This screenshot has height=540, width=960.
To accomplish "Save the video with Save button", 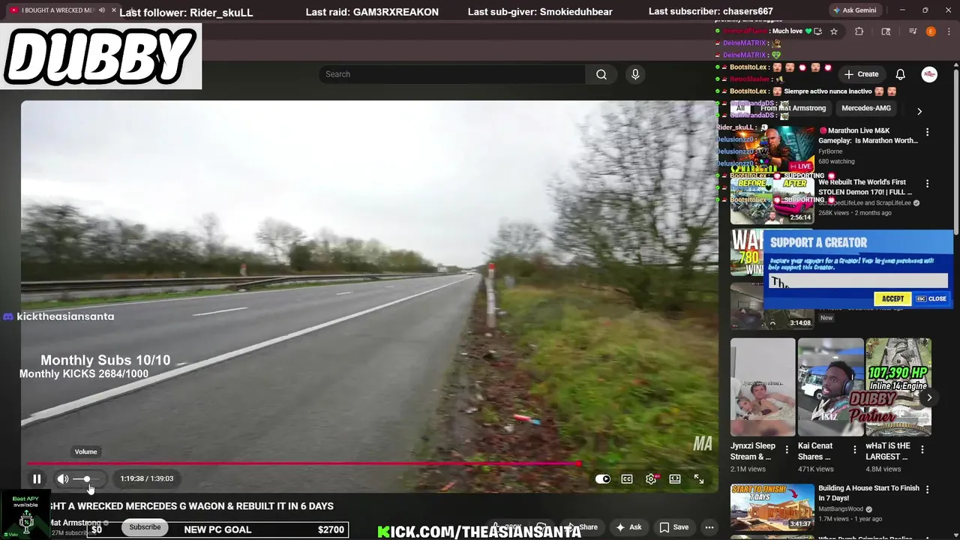I will (x=673, y=527).
